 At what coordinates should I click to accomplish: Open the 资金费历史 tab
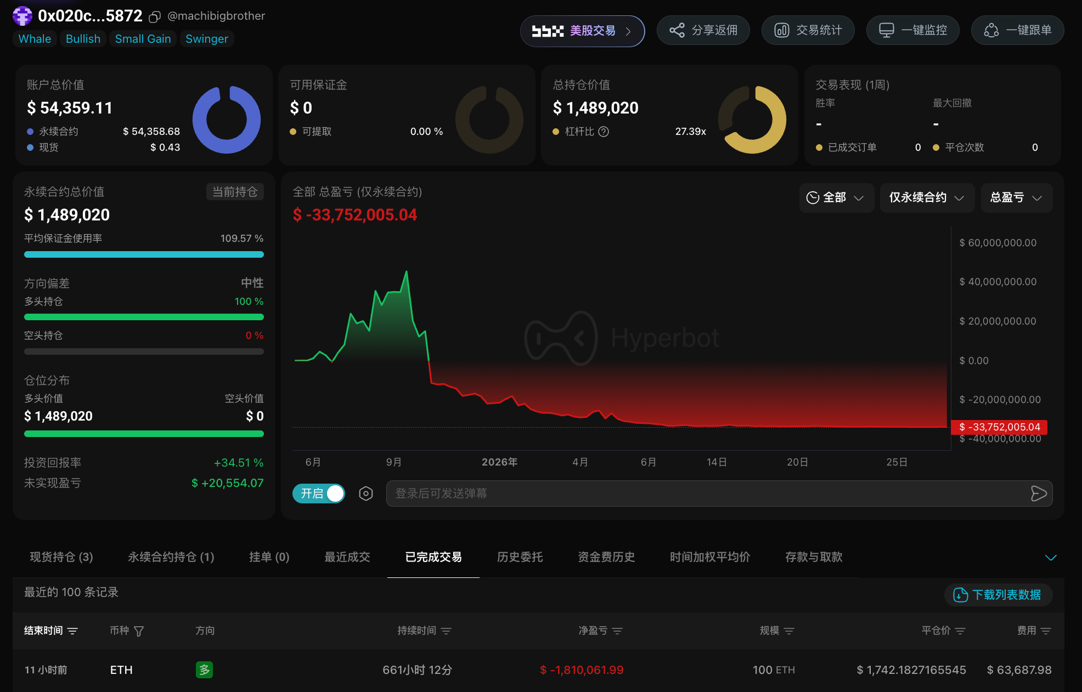(x=606, y=557)
